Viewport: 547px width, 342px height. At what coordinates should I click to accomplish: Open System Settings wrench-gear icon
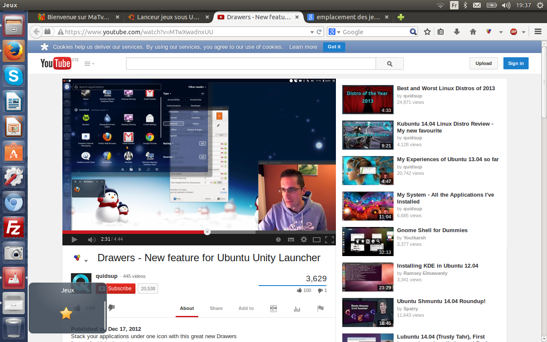pos(14,177)
